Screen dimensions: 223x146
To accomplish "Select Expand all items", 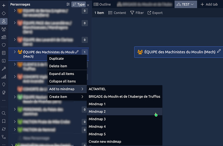I will (67, 74).
